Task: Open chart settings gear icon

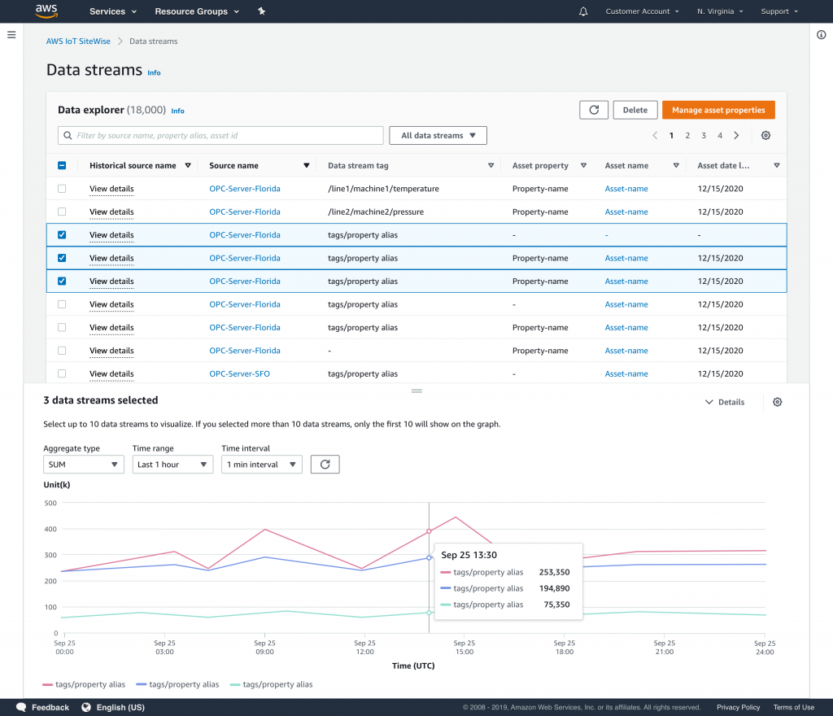Action: coord(777,402)
